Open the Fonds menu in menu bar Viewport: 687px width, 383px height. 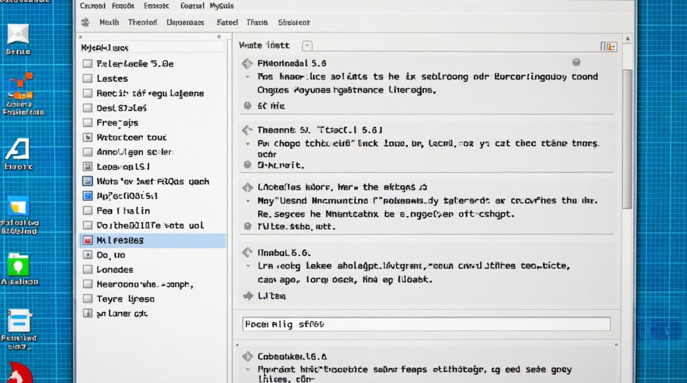click(123, 6)
